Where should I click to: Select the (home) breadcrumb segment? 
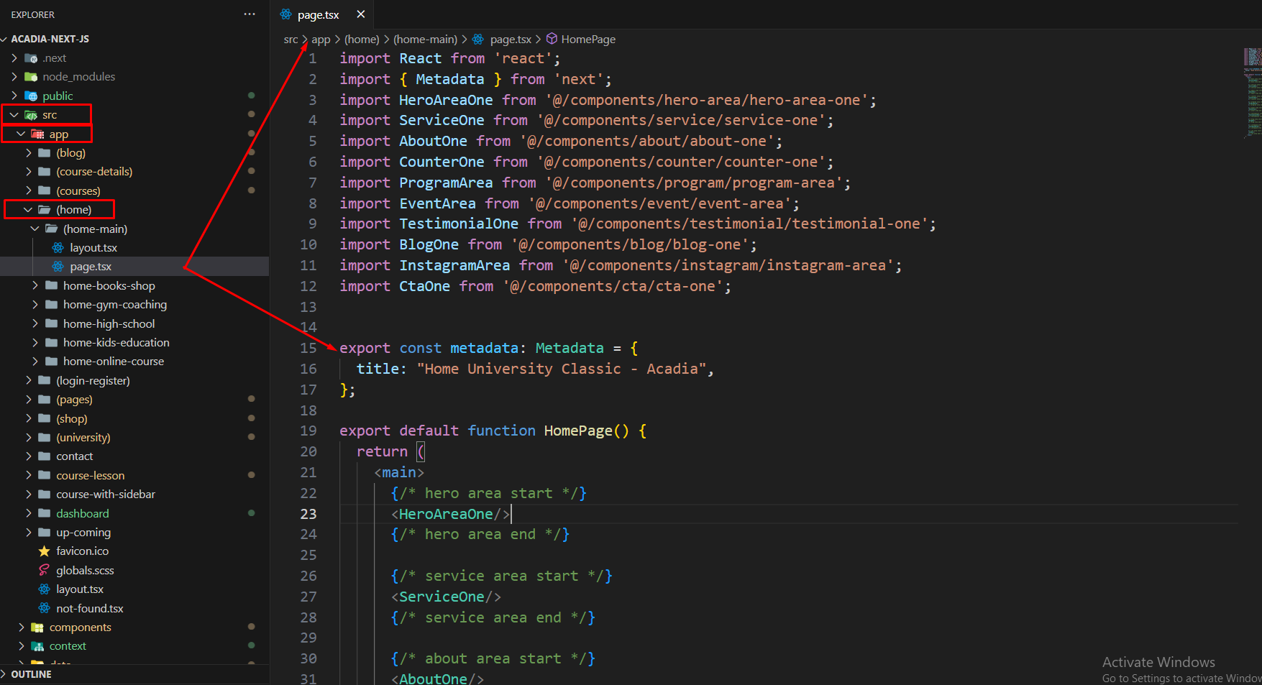coord(362,39)
